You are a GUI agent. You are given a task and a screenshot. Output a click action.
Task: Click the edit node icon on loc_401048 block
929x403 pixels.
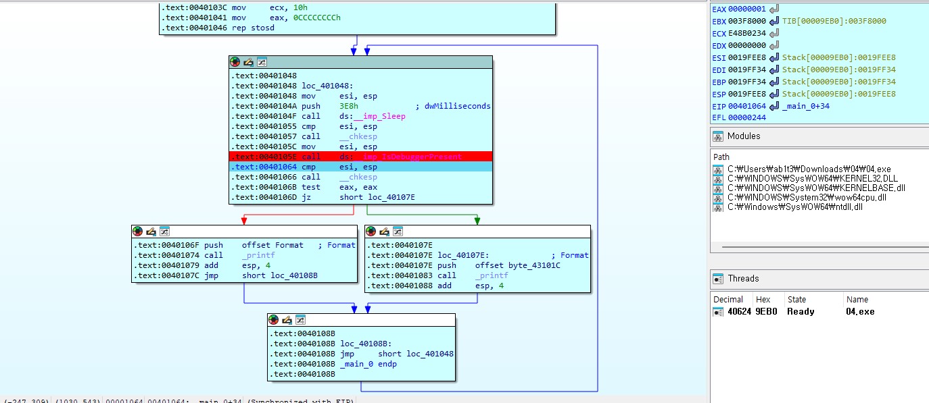248,62
